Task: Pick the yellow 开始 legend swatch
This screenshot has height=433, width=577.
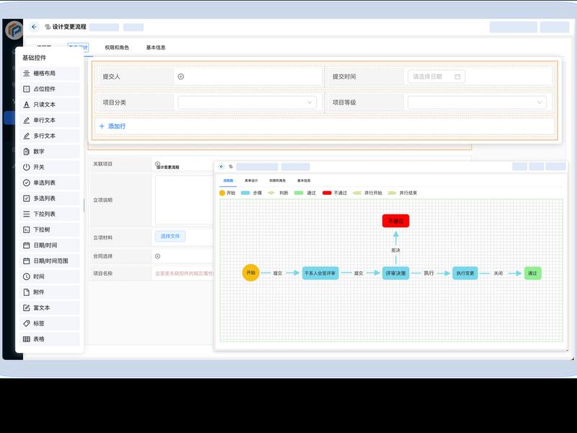Action: click(222, 193)
